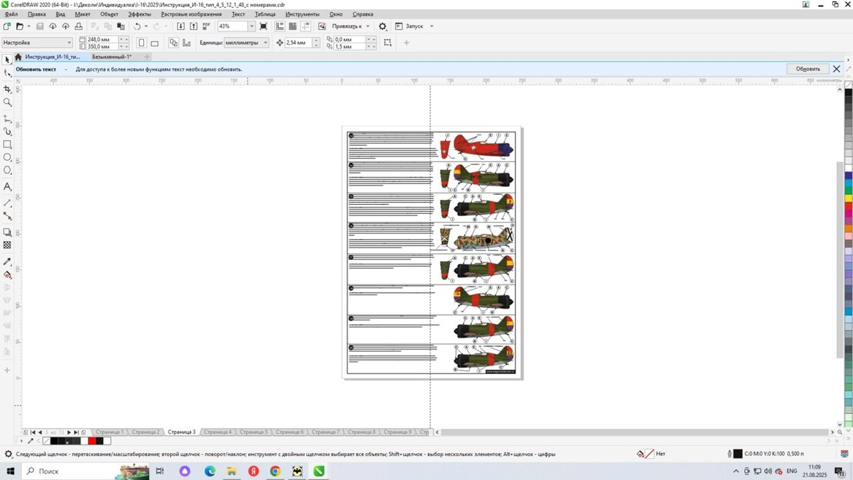853x480 pixels.
Task: Select the Color Eyedropper tool
Action: tap(7, 262)
